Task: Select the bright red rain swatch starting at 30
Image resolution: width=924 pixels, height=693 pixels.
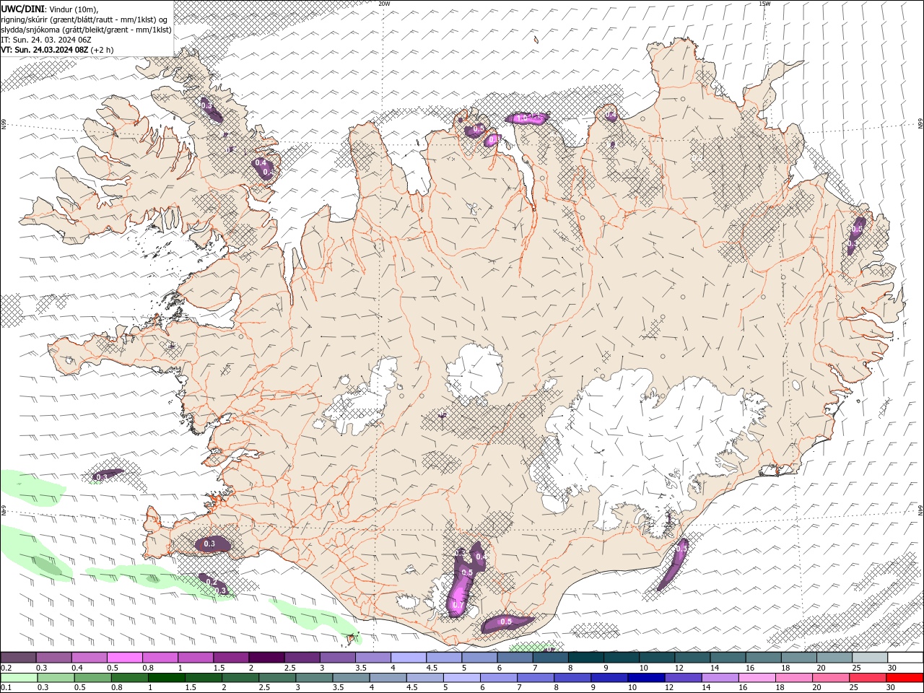Action: point(904,678)
